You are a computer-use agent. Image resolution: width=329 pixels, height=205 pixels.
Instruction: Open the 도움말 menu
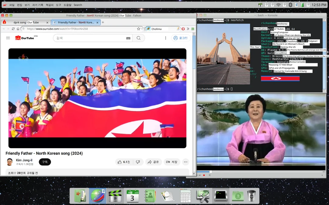pyautogui.click(x=68, y=5)
